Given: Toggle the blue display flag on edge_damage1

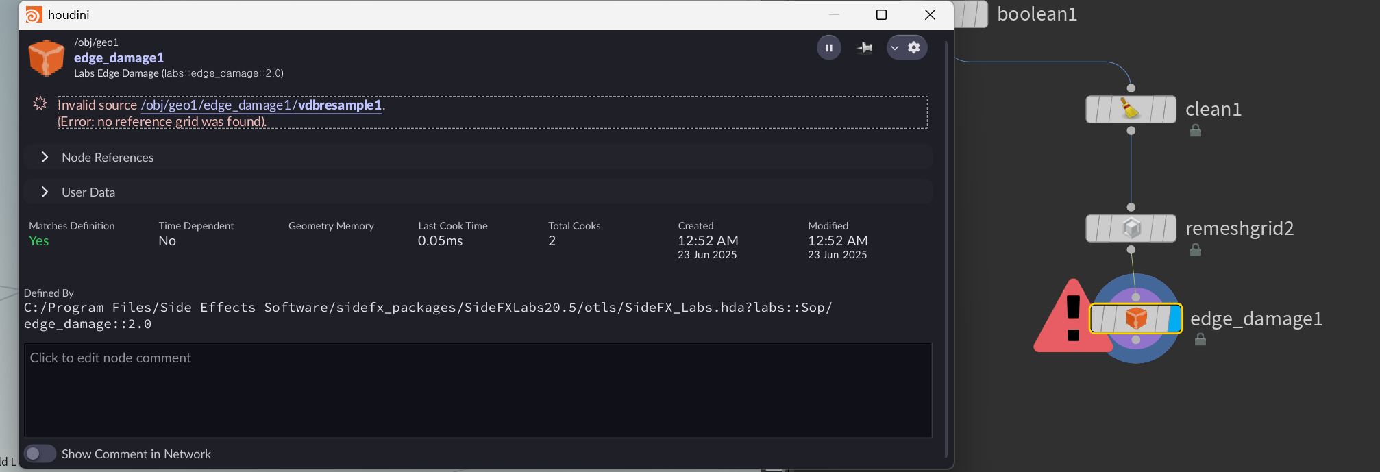Looking at the screenshot, I should coord(1174,319).
